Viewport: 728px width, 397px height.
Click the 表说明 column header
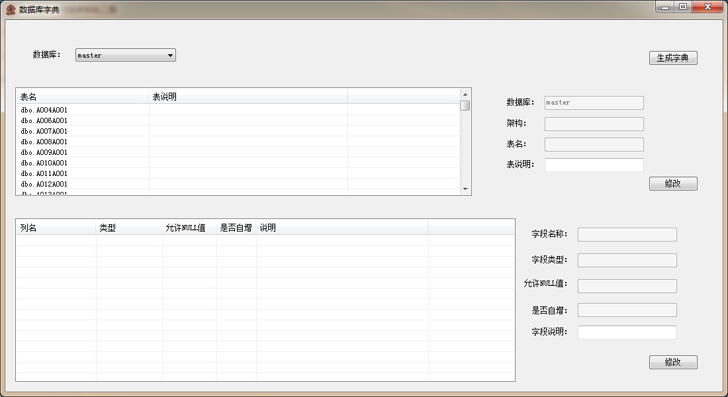pyautogui.click(x=248, y=97)
